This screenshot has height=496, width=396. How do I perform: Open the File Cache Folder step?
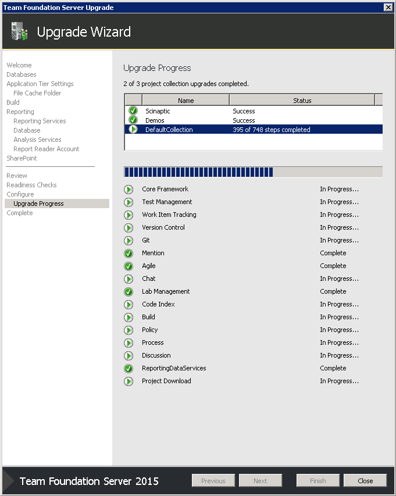[x=37, y=93]
